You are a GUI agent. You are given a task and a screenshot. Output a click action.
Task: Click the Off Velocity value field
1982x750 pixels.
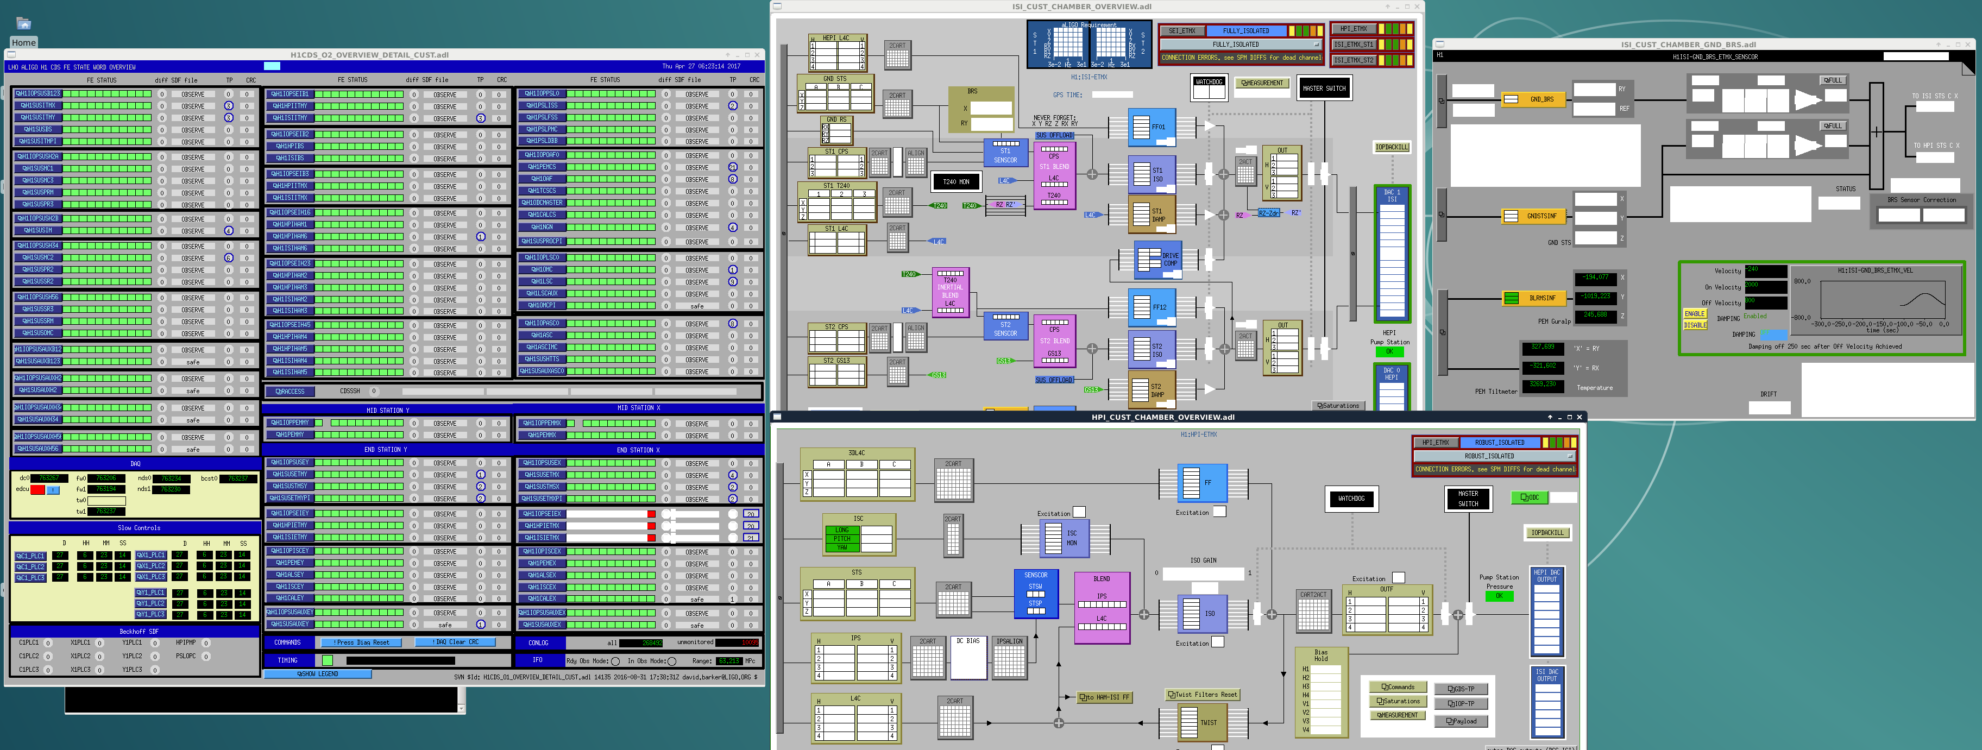1765,302
